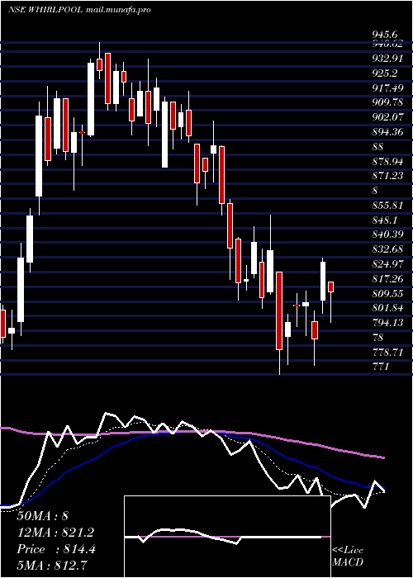Click the '<<Live MACD' label

pyautogui.click(x=348, y=557)
